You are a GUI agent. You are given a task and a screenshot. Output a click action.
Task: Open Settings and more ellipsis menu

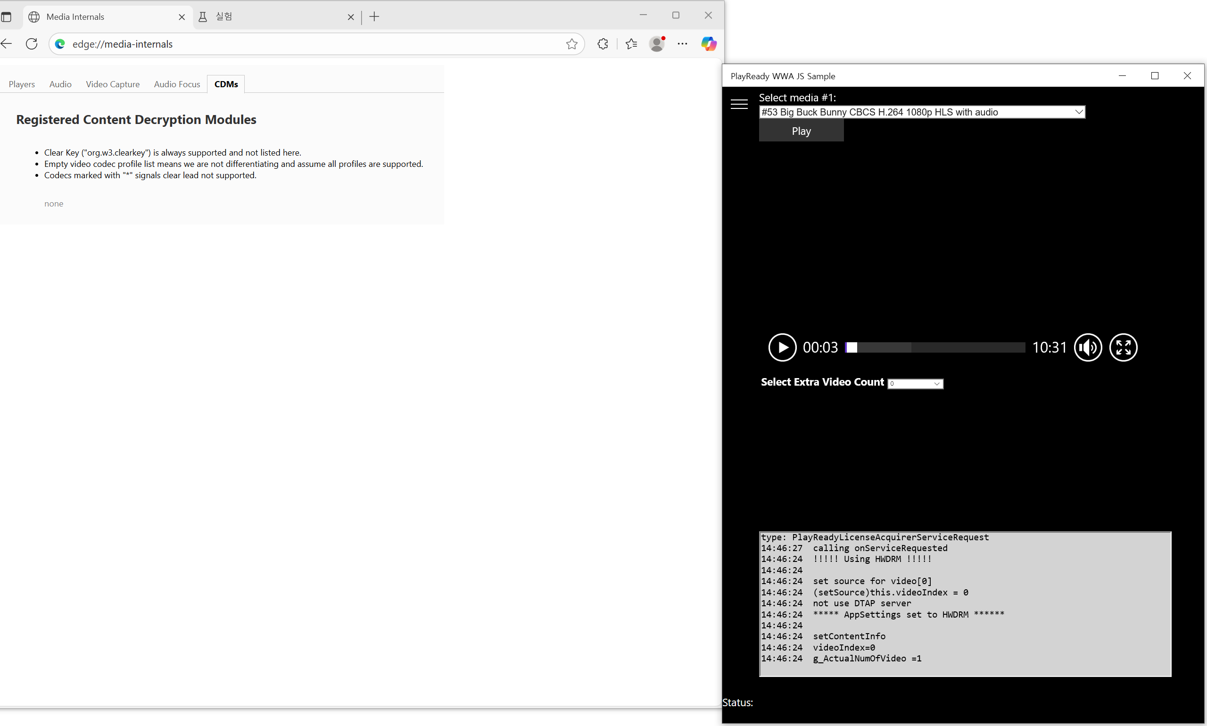pyautogui.click(x=682, y=44)
